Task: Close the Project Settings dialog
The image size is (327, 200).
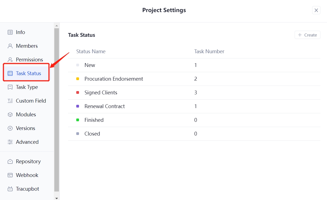Action: [x=316, y=10]
